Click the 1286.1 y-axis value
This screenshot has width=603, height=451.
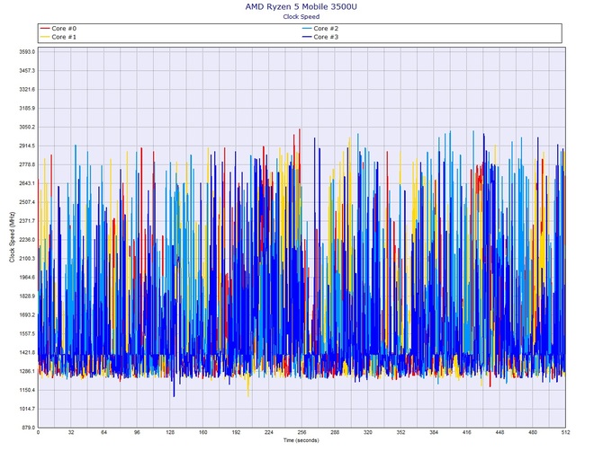(x=27, y=372)
